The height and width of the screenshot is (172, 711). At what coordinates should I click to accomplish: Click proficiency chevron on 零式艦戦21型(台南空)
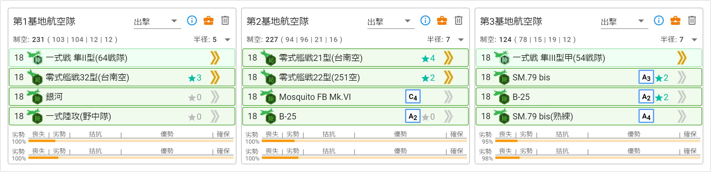[448, 58]
